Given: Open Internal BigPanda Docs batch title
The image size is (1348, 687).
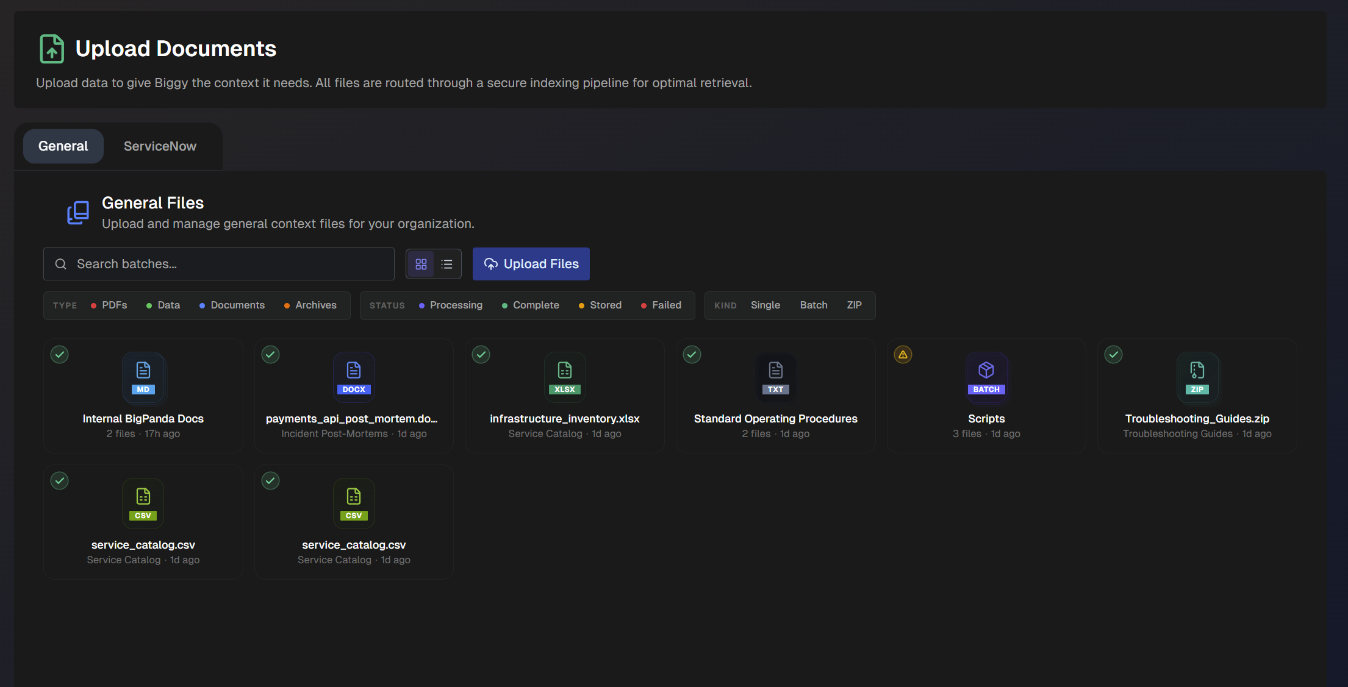Looking at the screenshot, I should point(143,419).
